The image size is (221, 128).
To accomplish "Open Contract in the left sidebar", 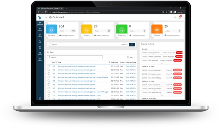I will point(40,35).
